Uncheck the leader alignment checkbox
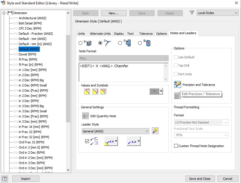241x183 pixels. click(87, 141)
